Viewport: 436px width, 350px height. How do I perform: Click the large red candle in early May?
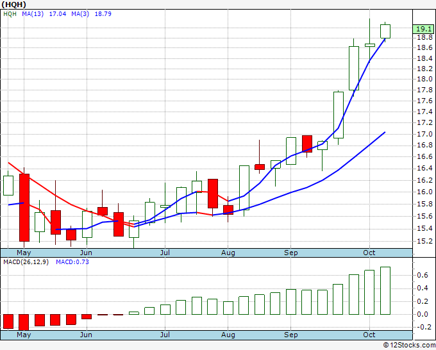coord(24,206)
